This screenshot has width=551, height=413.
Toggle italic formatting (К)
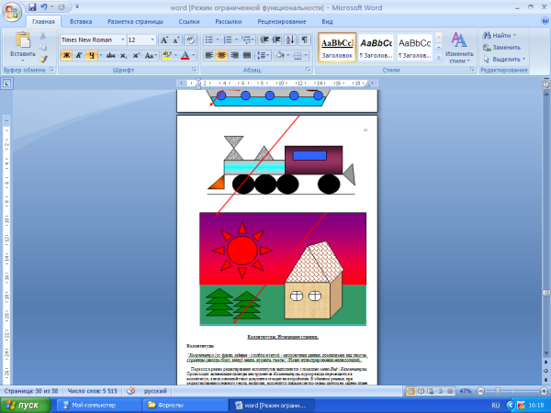tap(79, 55)
